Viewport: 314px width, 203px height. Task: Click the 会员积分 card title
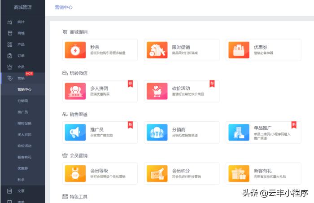[x=181, y=171]
